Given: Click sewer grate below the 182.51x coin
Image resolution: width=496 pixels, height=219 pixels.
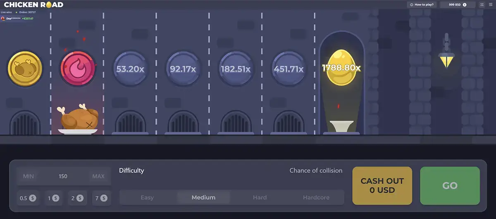Looking at the screenshot, I should click(236, 122).
